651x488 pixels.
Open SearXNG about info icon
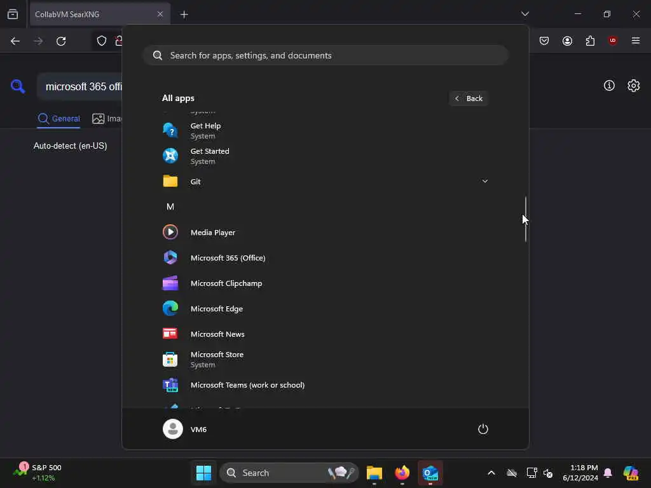pyautogui.click(x=609, y=86)
